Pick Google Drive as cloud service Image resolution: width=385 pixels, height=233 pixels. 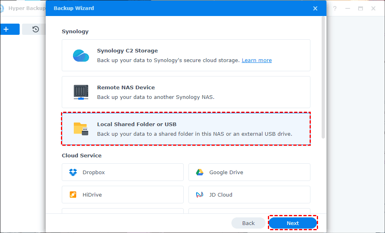click(249, 173)
